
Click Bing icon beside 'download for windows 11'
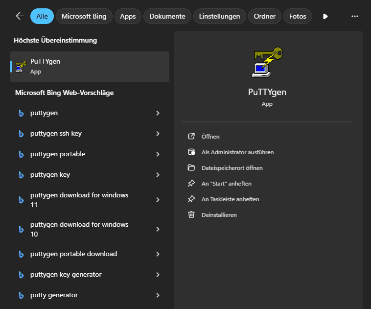coord(21,200)
